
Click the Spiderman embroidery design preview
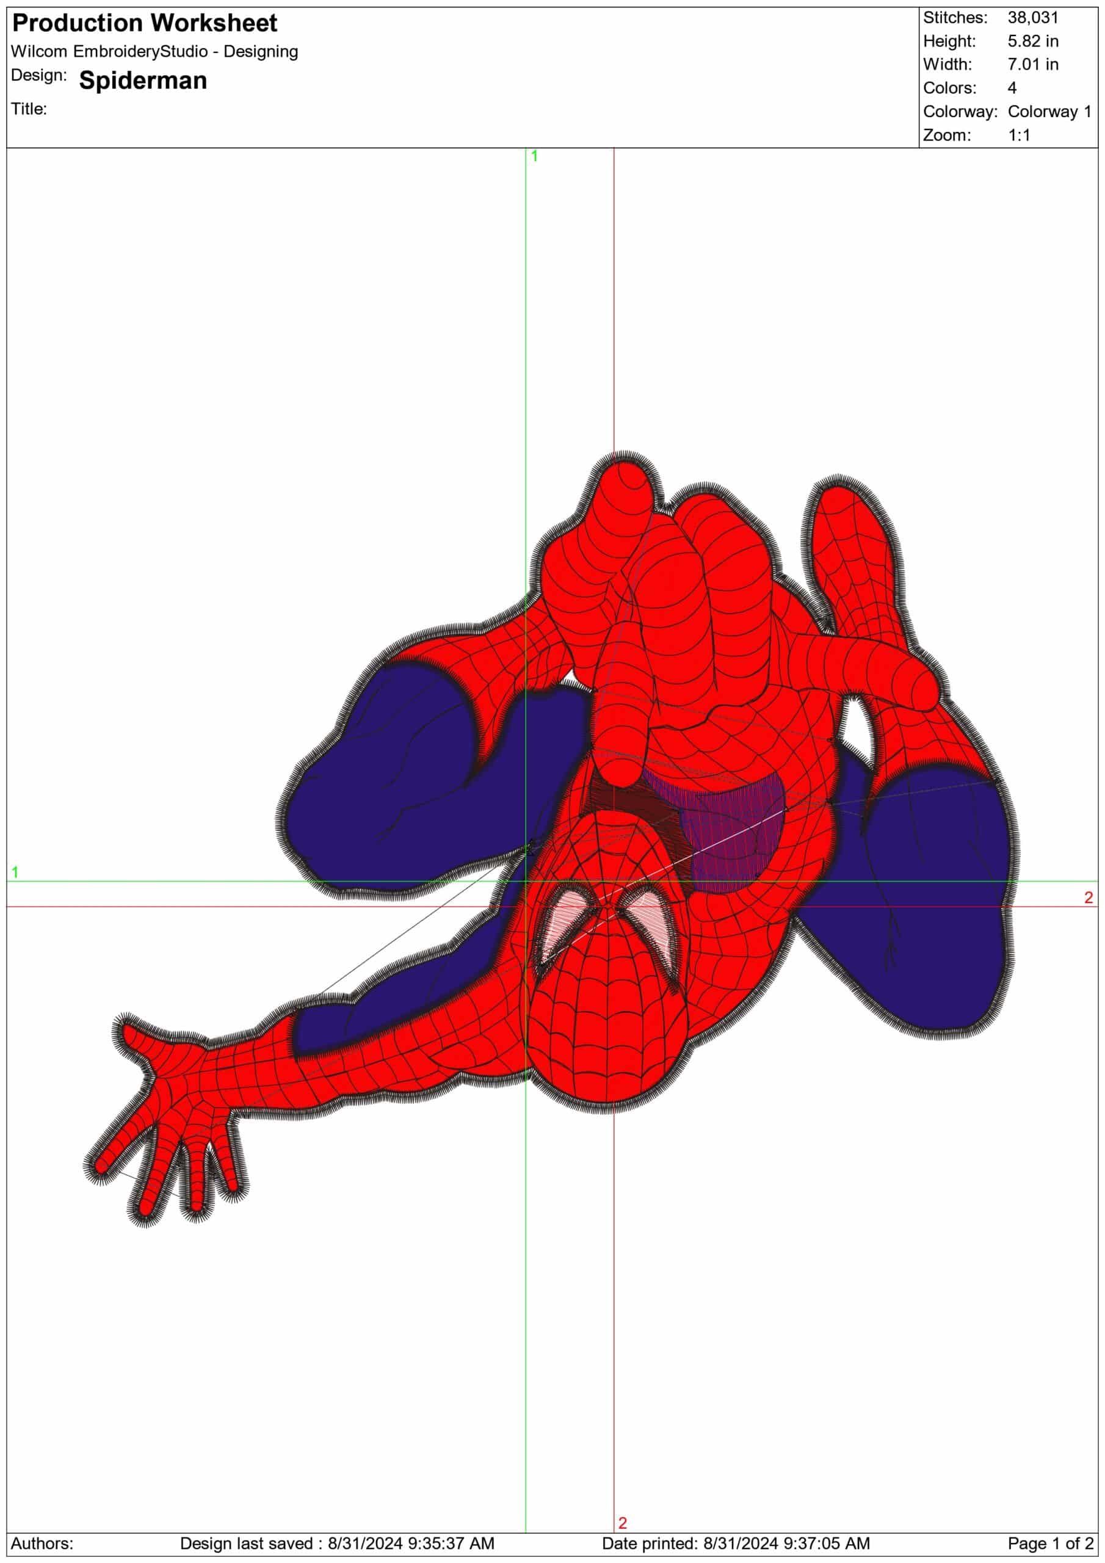click(x=551, y=839)
